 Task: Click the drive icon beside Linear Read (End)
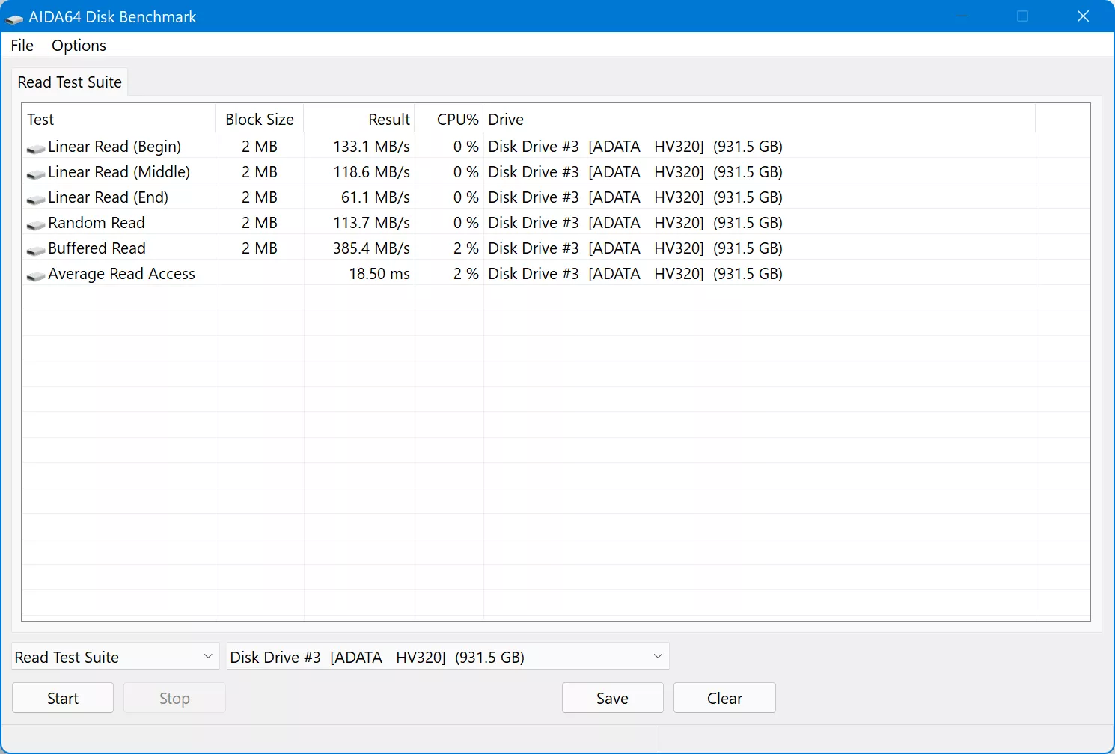pyautogui.click(x=36, y=199)
